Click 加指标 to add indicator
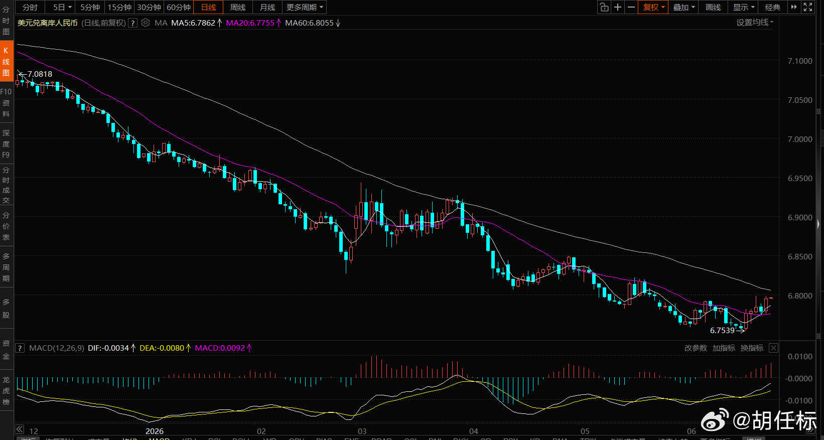The height and width of the screenshot is (440, 824). (x=724, y=348)
